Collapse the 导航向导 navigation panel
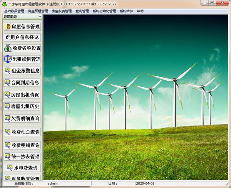Image resolution: width=231 pixels, height=188 pixels. coord(40,17)
